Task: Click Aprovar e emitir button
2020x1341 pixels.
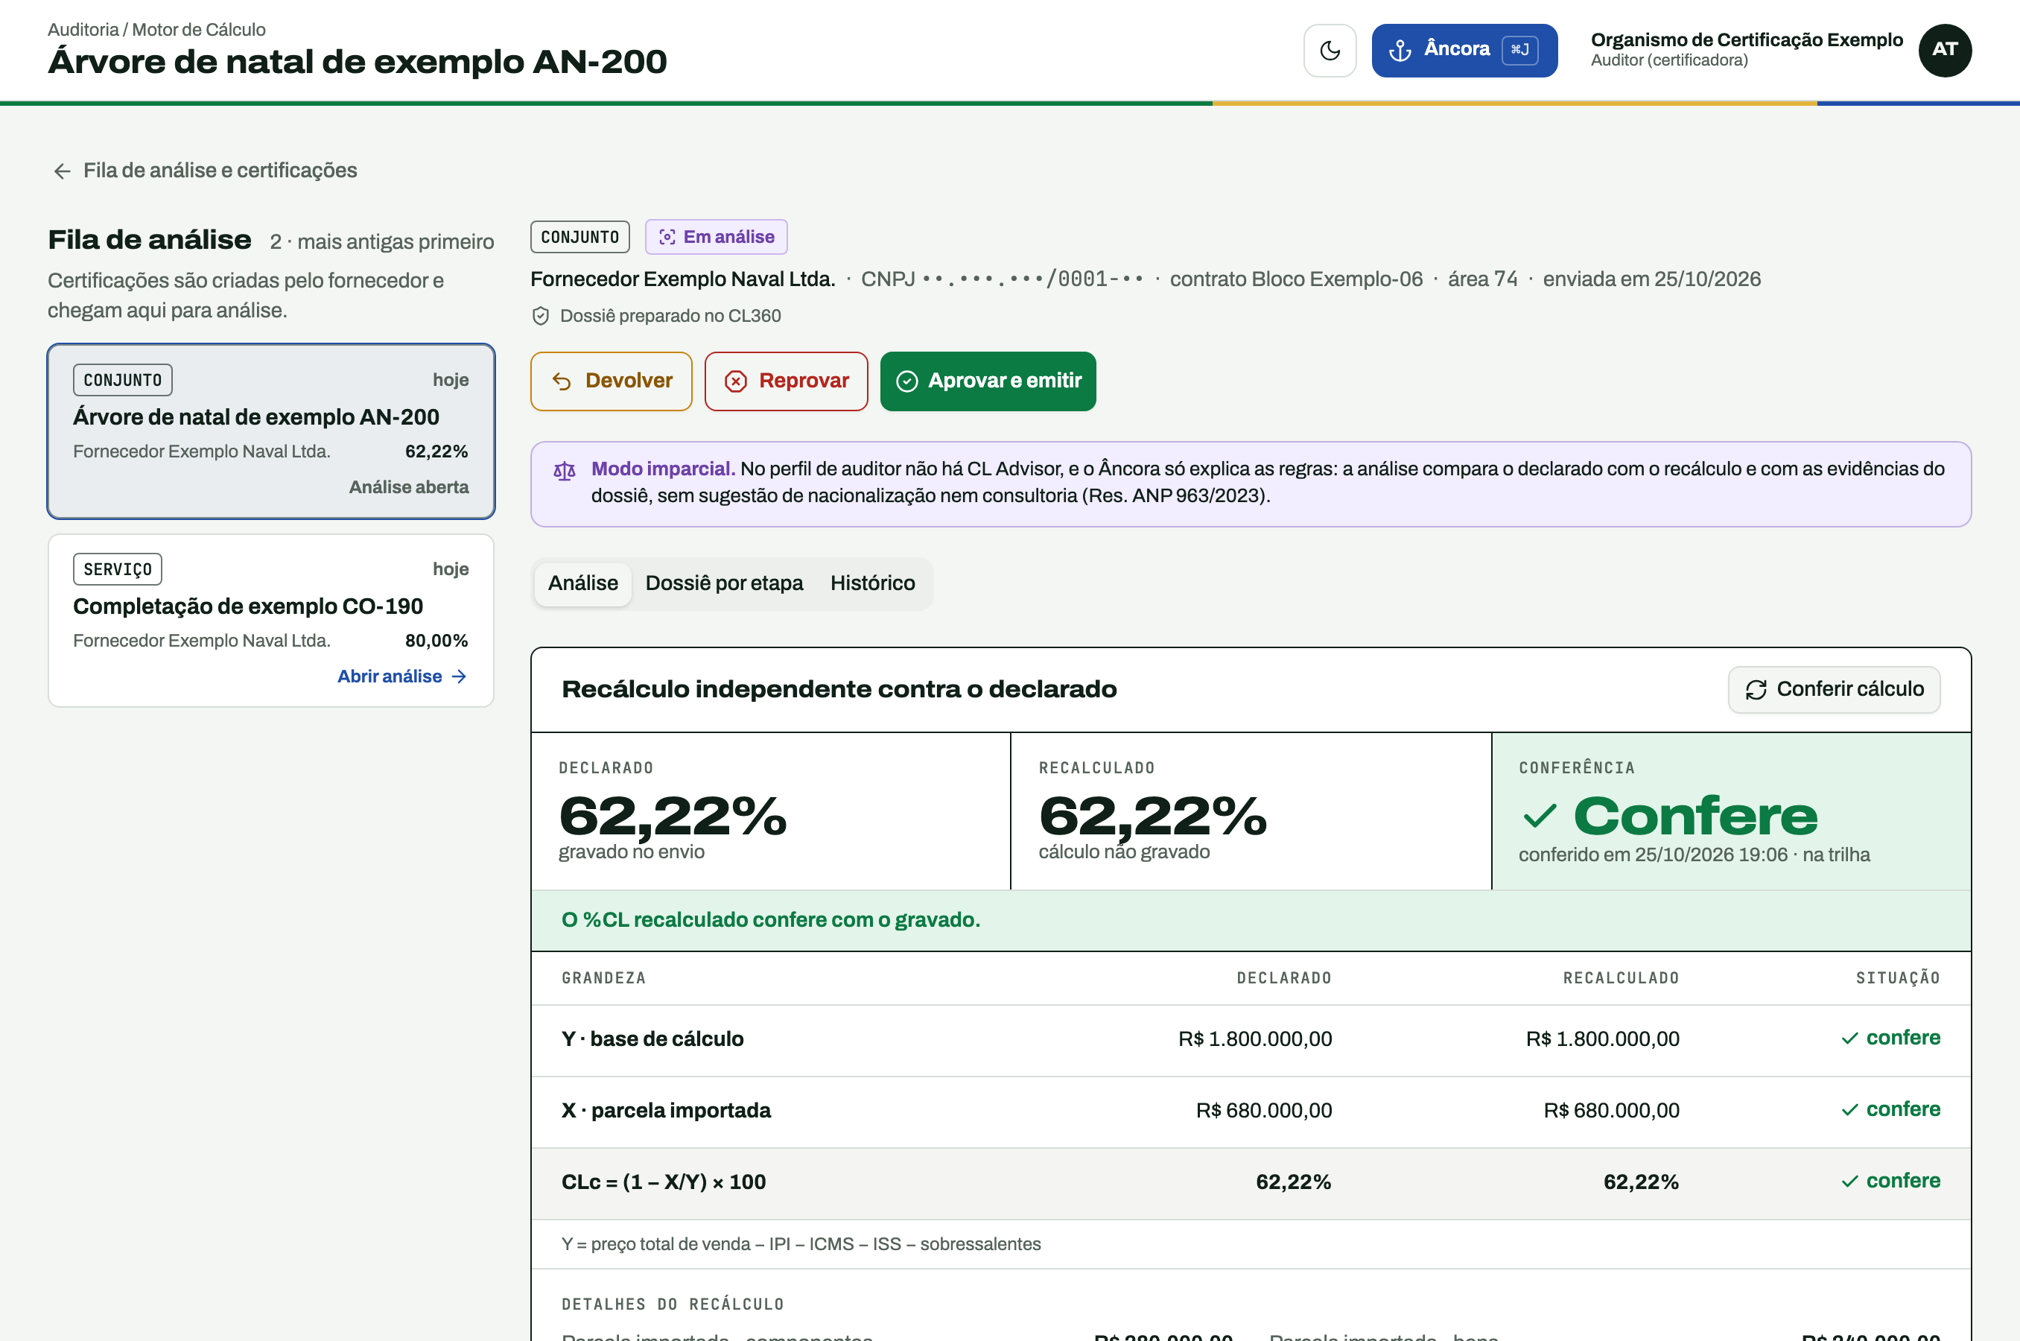Action: tap(988, 381)
